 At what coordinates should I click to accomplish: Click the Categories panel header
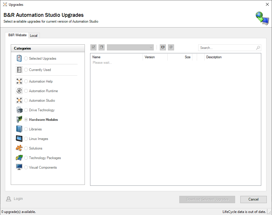(48, 48)
